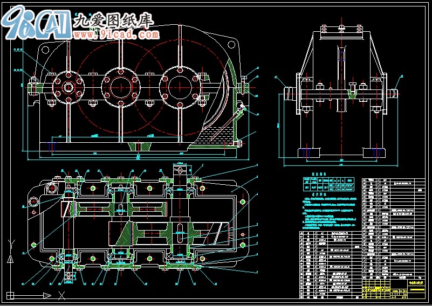The image size is (432, 306).
Task: Select the middle bearing cap in front view
Action: [x=120, y=86]
